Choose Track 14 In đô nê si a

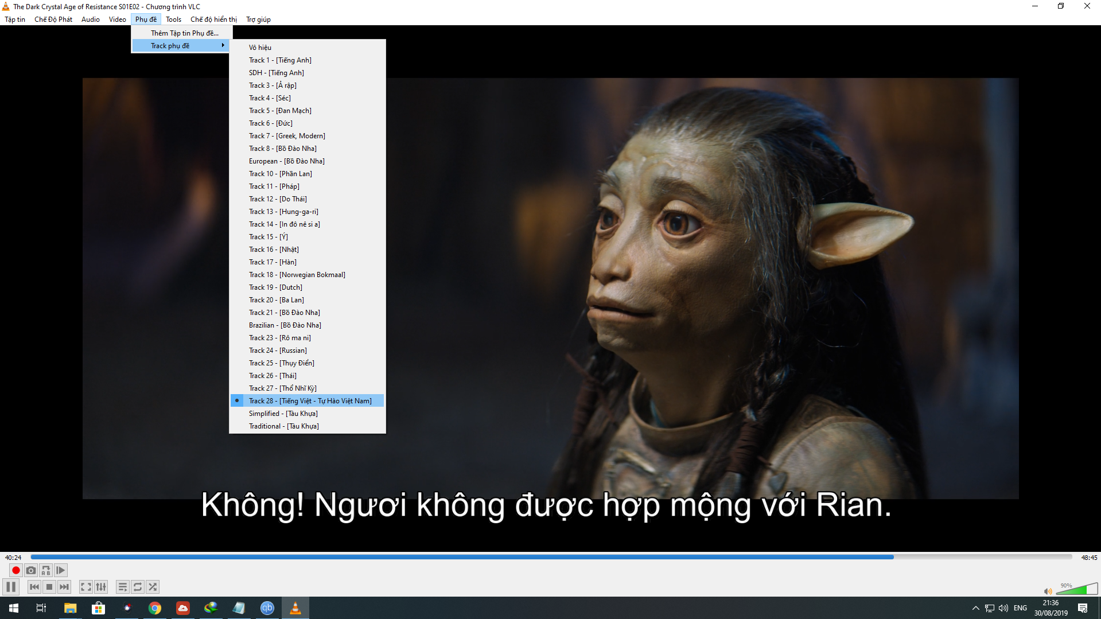point(308,224)
